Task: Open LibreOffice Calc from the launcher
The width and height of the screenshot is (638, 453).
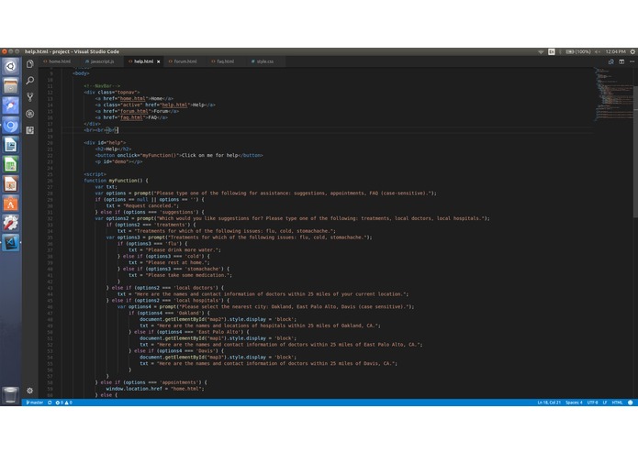Action: click(x=11, y=164)
